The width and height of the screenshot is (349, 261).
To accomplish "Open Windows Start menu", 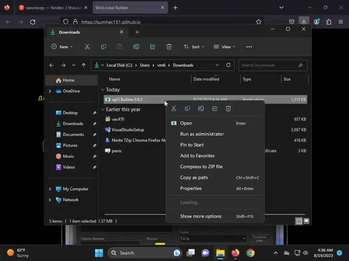I will tap(99, 253).
